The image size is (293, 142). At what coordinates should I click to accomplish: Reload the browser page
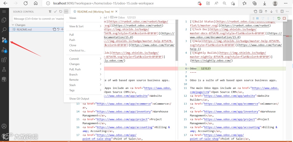click(x=26, y=3)
